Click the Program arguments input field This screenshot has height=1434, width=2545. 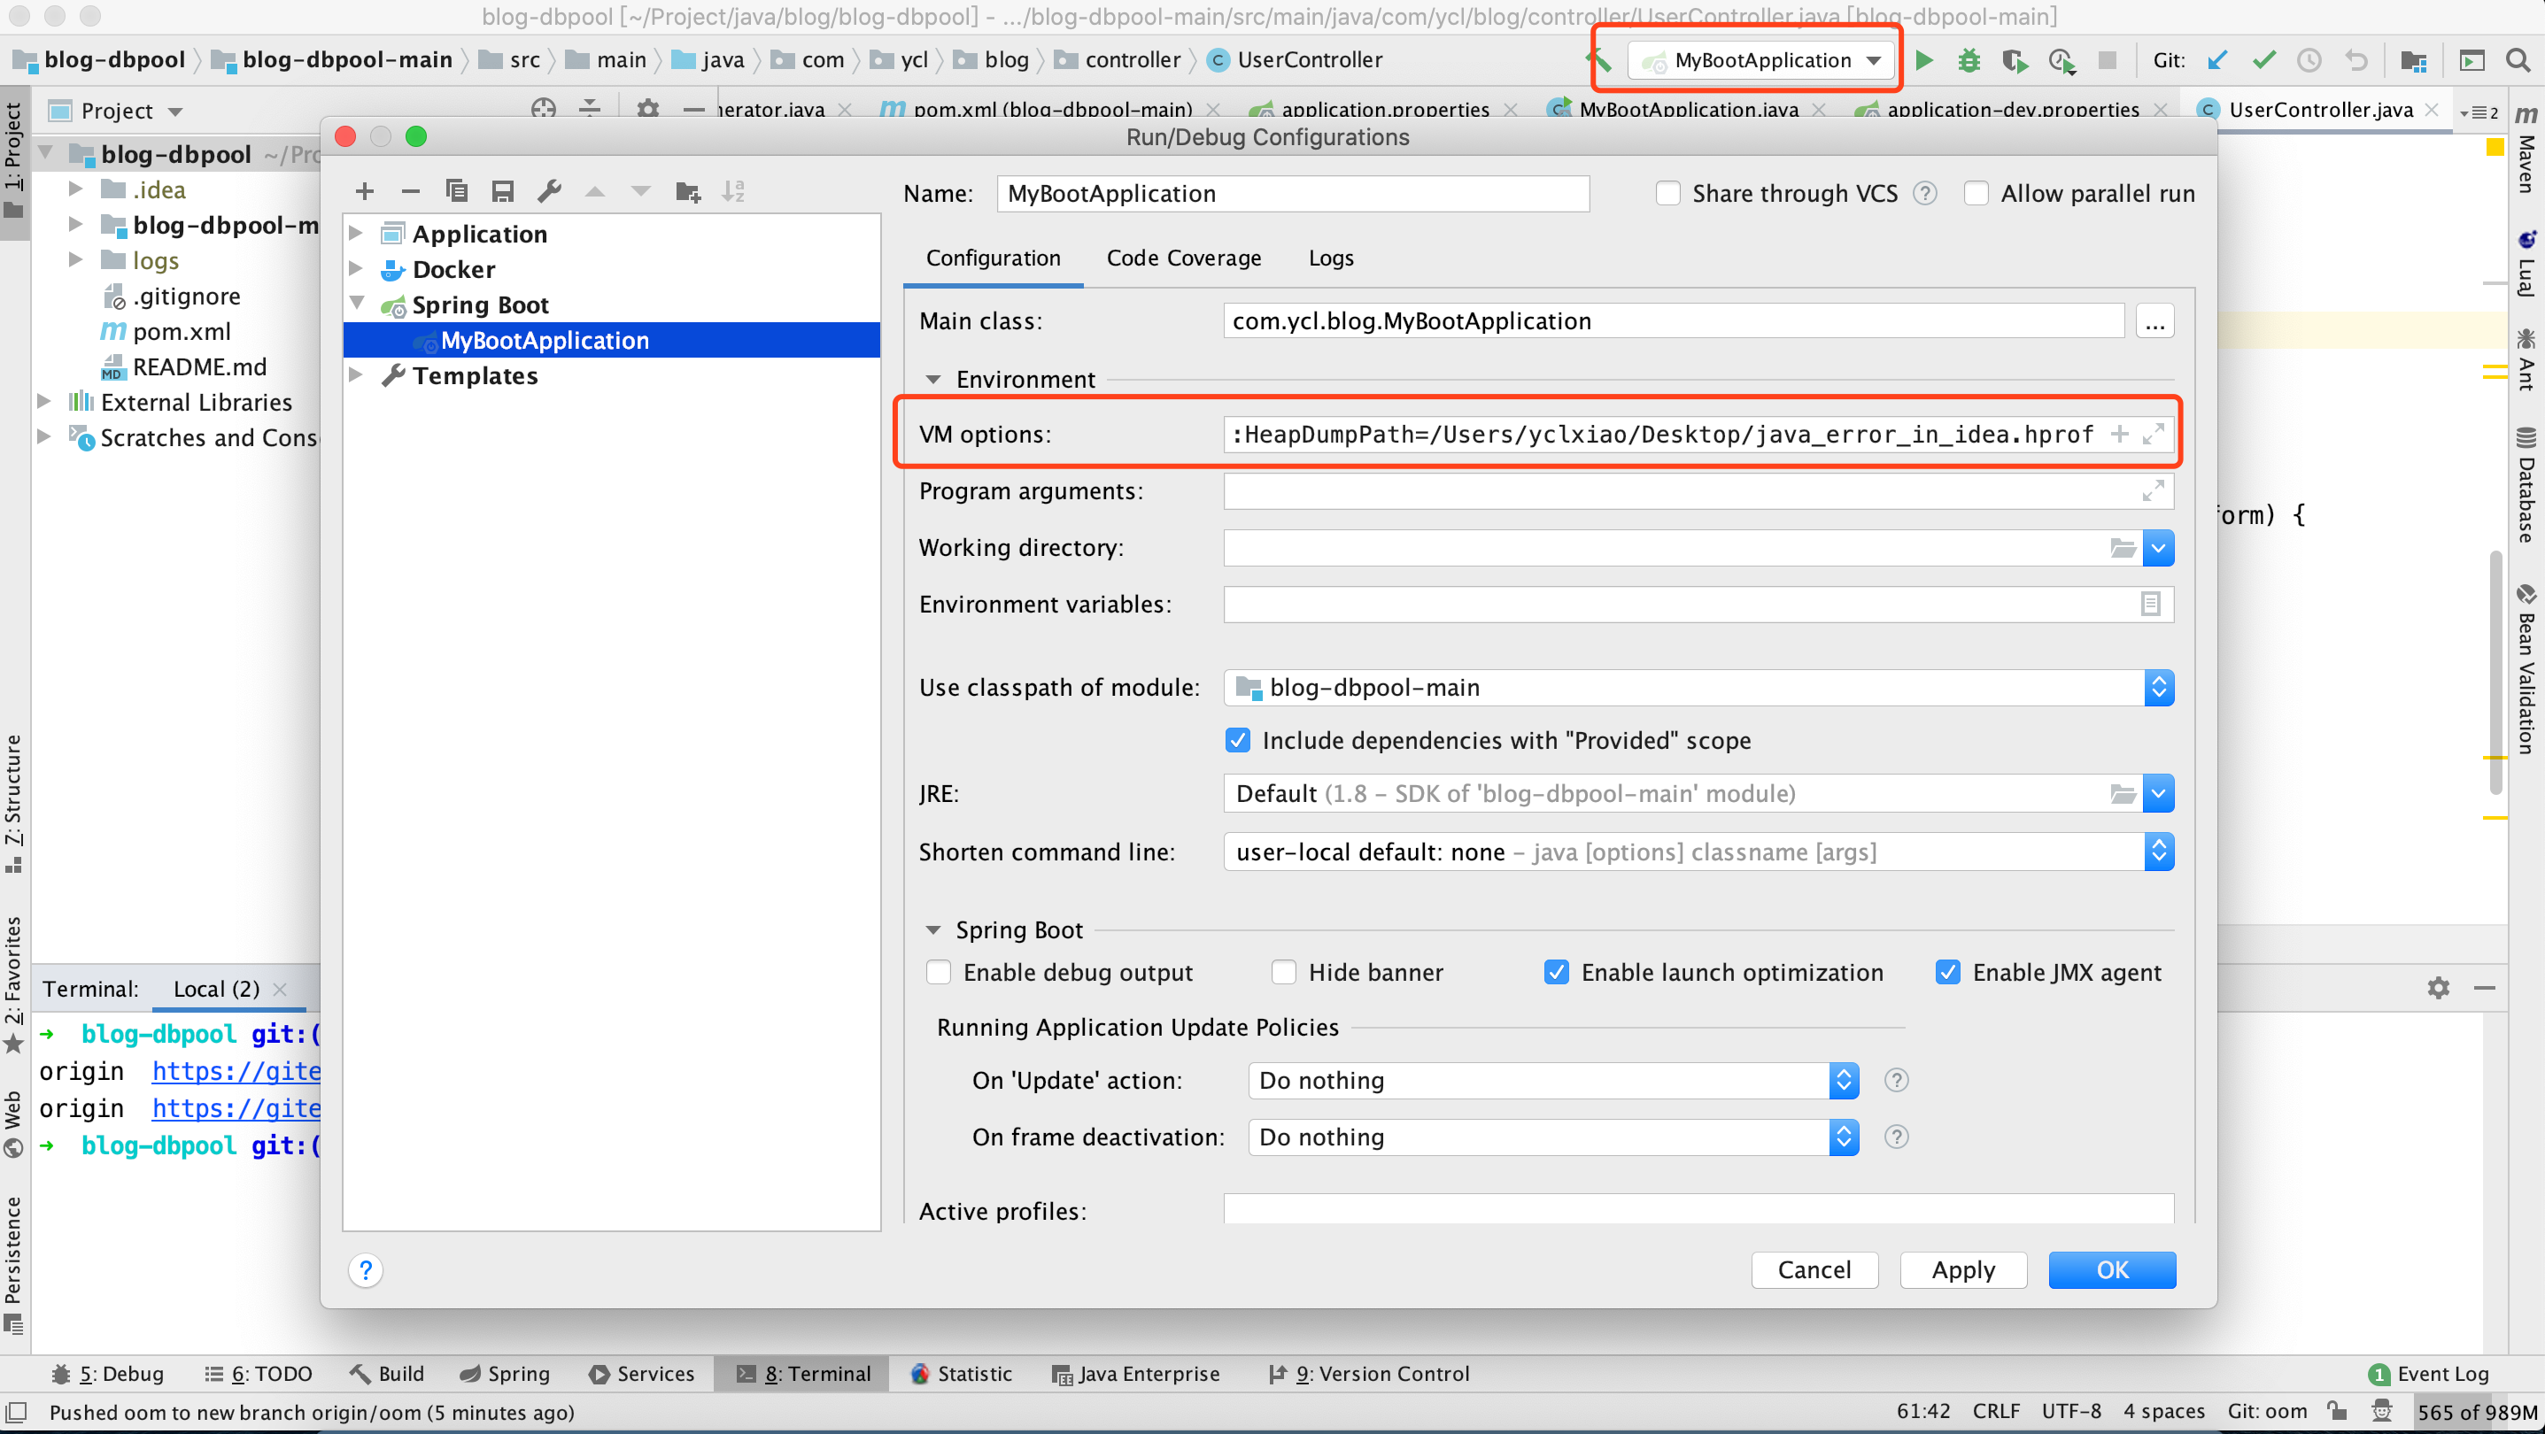pyautogui.click(x=1680, y=491)
